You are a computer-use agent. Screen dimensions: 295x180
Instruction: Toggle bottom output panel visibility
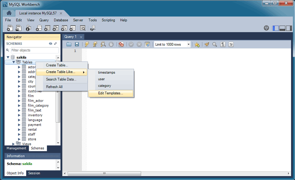click(282, 28)
